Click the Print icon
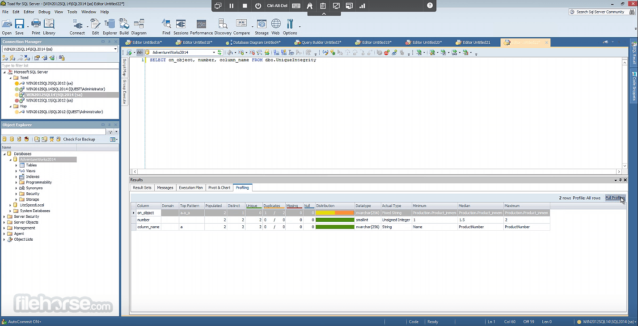The image size is (638, 326). pyautogui.click(x=36, y=27)
